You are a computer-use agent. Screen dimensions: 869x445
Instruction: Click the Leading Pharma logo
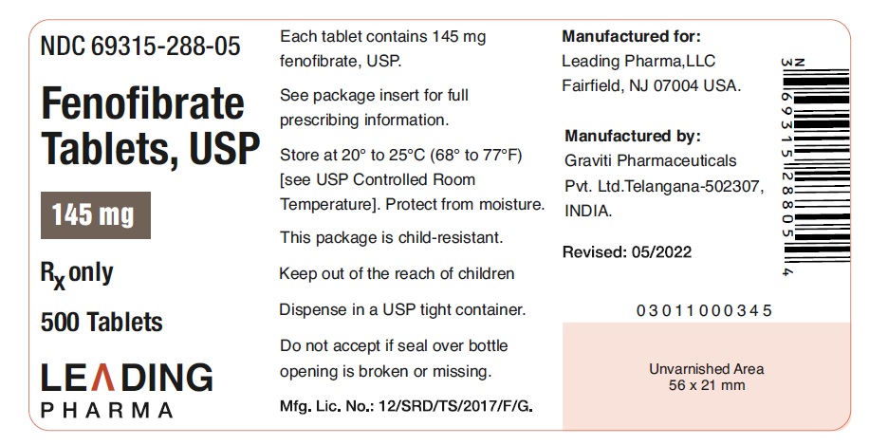coord(126,389)
